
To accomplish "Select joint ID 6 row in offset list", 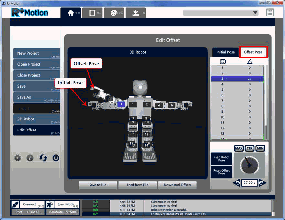I will pyautogui.click(x=237, y=95).
